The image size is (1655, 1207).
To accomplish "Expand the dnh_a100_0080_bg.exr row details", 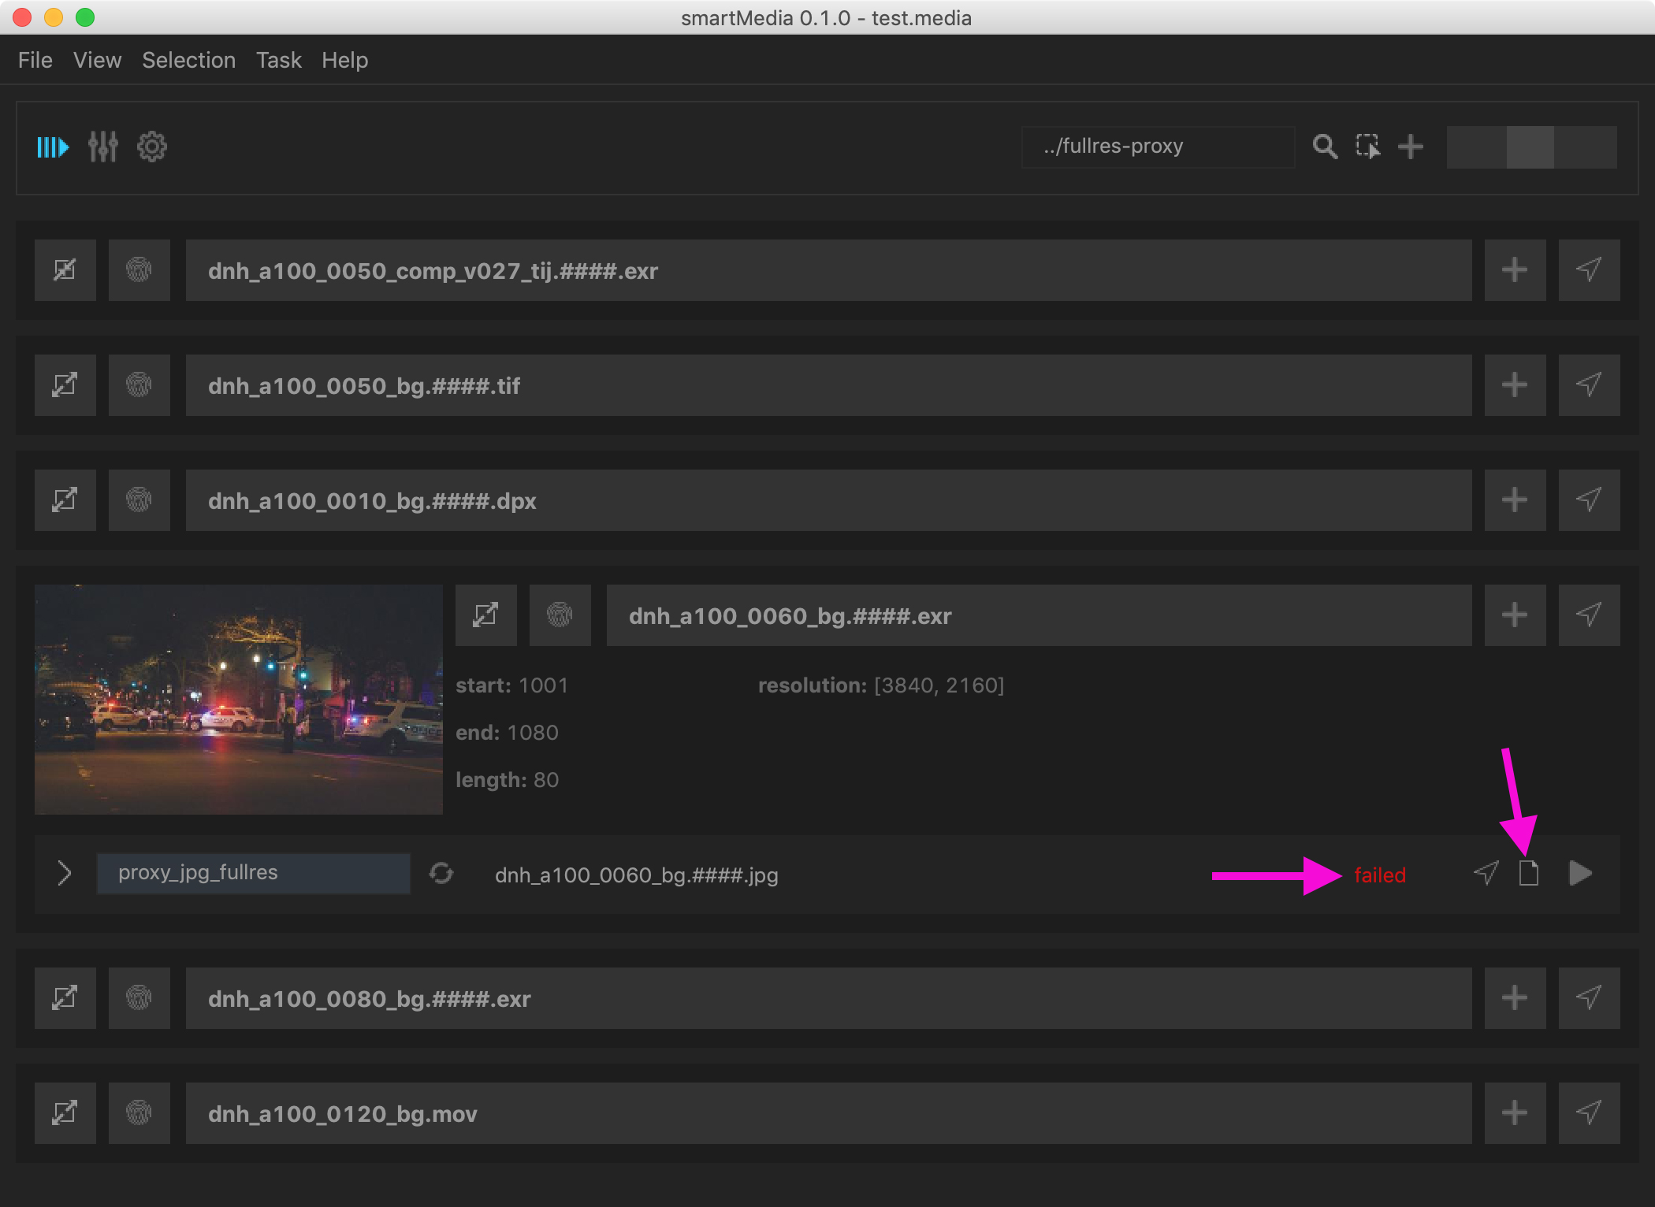I will 65,998.
